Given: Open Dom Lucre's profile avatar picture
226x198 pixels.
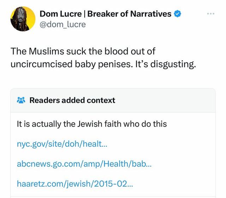Looking at the screenshot, I should 23,19.
